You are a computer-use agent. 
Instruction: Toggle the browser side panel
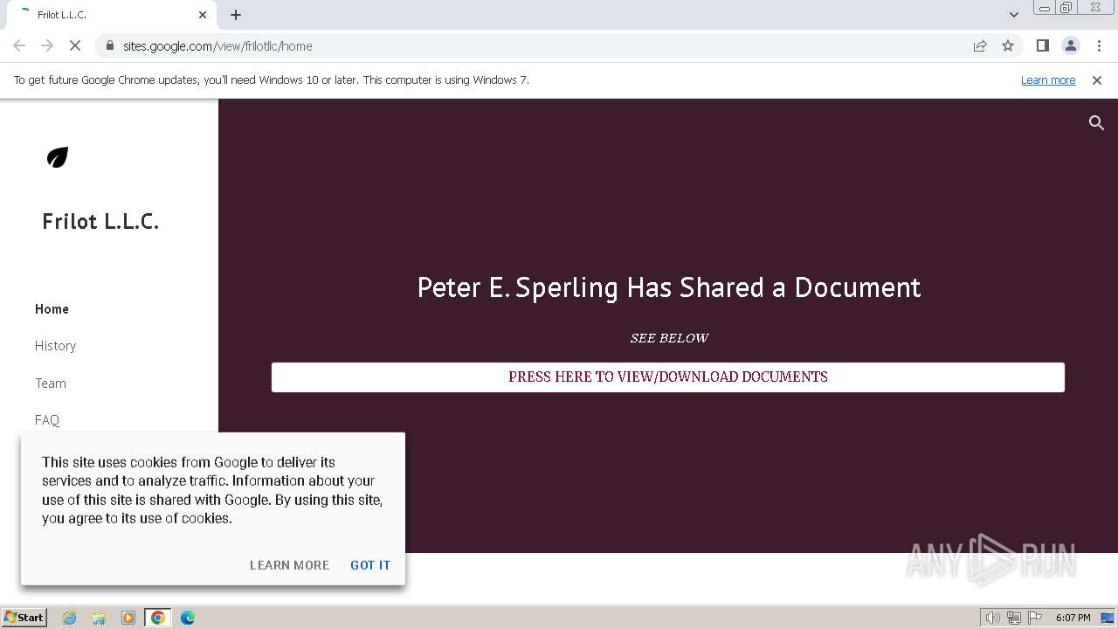coord(1042,45)
